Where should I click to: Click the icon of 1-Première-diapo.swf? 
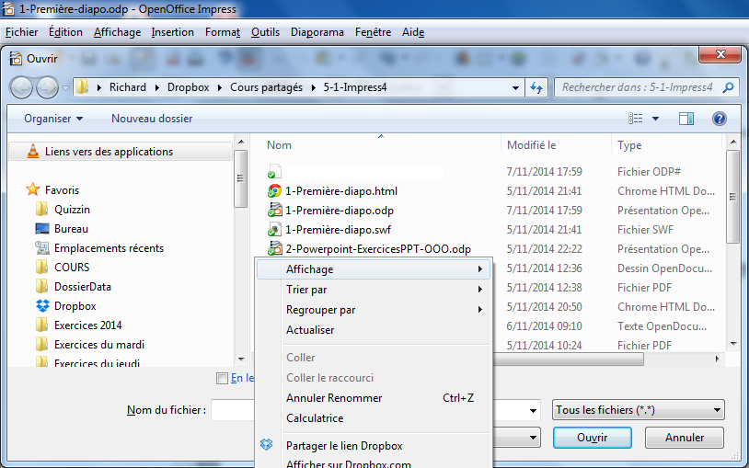pos(275,230)
